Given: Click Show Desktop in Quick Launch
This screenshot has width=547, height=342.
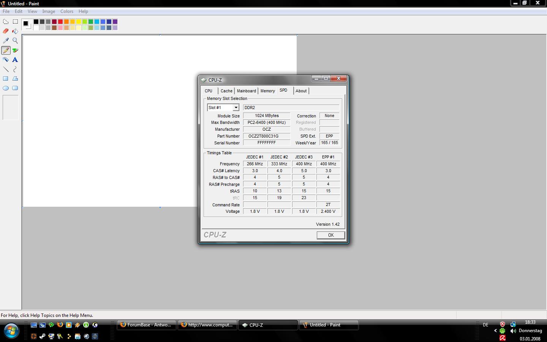Looking at the screenshot, I should (x=34, y=325).
